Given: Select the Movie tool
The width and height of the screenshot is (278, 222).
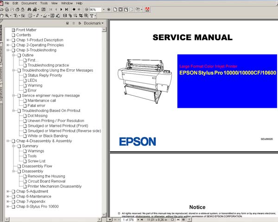Looking at the screenshot, I should pos(65,16).
